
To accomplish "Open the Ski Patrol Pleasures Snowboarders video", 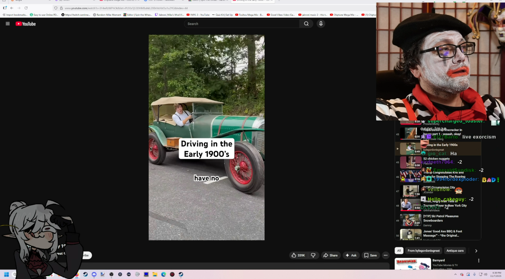I will click(438, 220).
